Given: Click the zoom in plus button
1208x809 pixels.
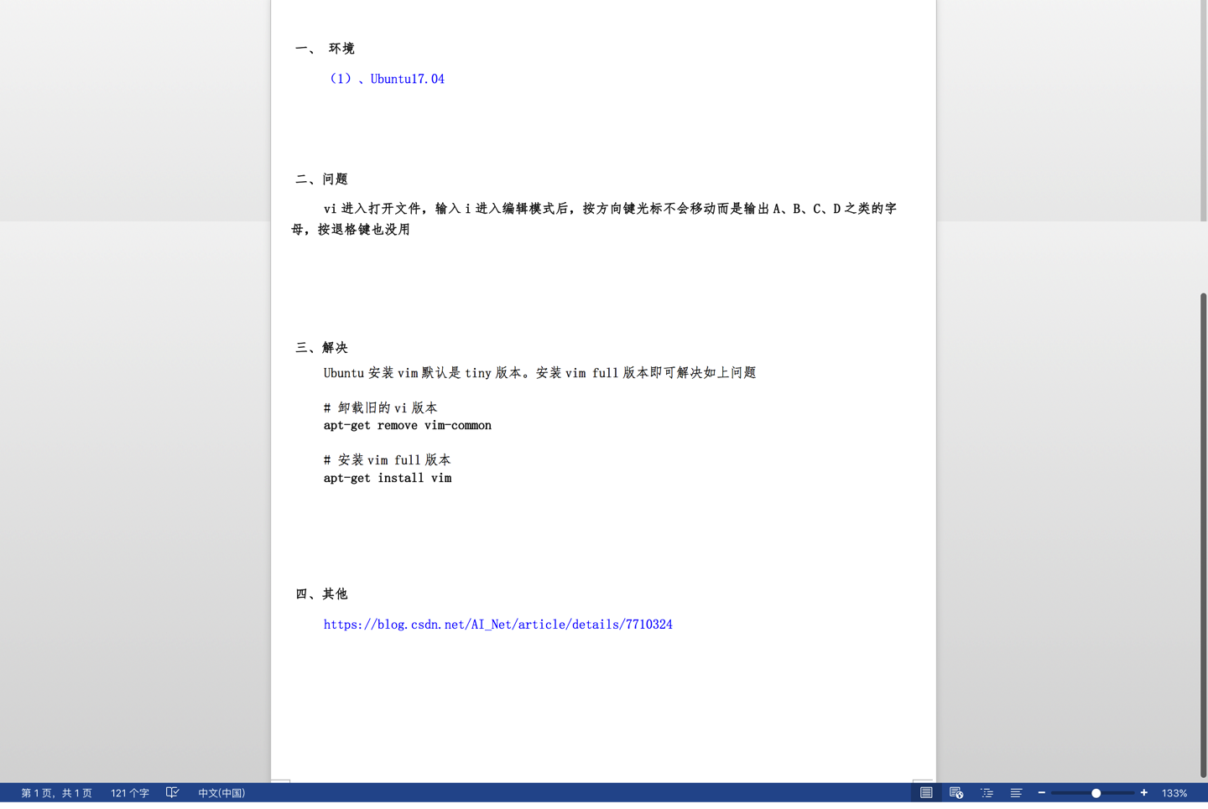Looking at the screenshot, I should point(1144,792).
